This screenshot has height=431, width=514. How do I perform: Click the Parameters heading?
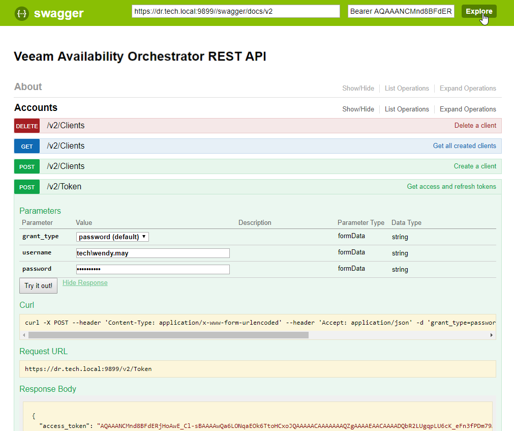[x=40, y=211]
